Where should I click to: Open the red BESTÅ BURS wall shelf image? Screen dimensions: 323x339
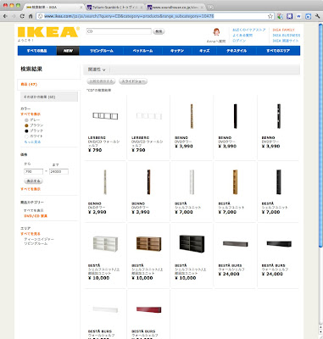tap(148, 309)
